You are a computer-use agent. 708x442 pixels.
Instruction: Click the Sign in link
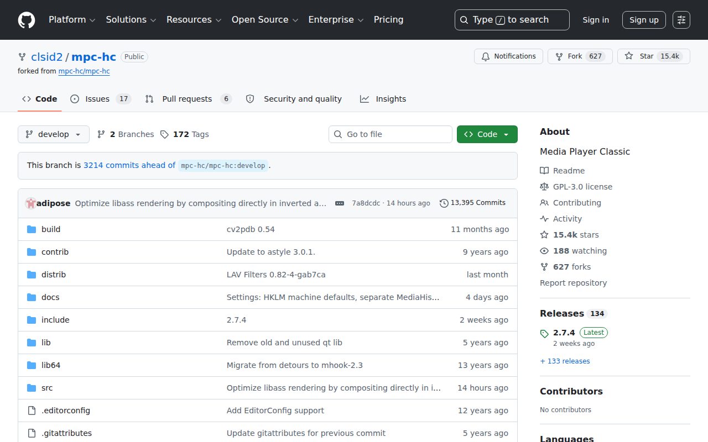click(x=596, y=20)
